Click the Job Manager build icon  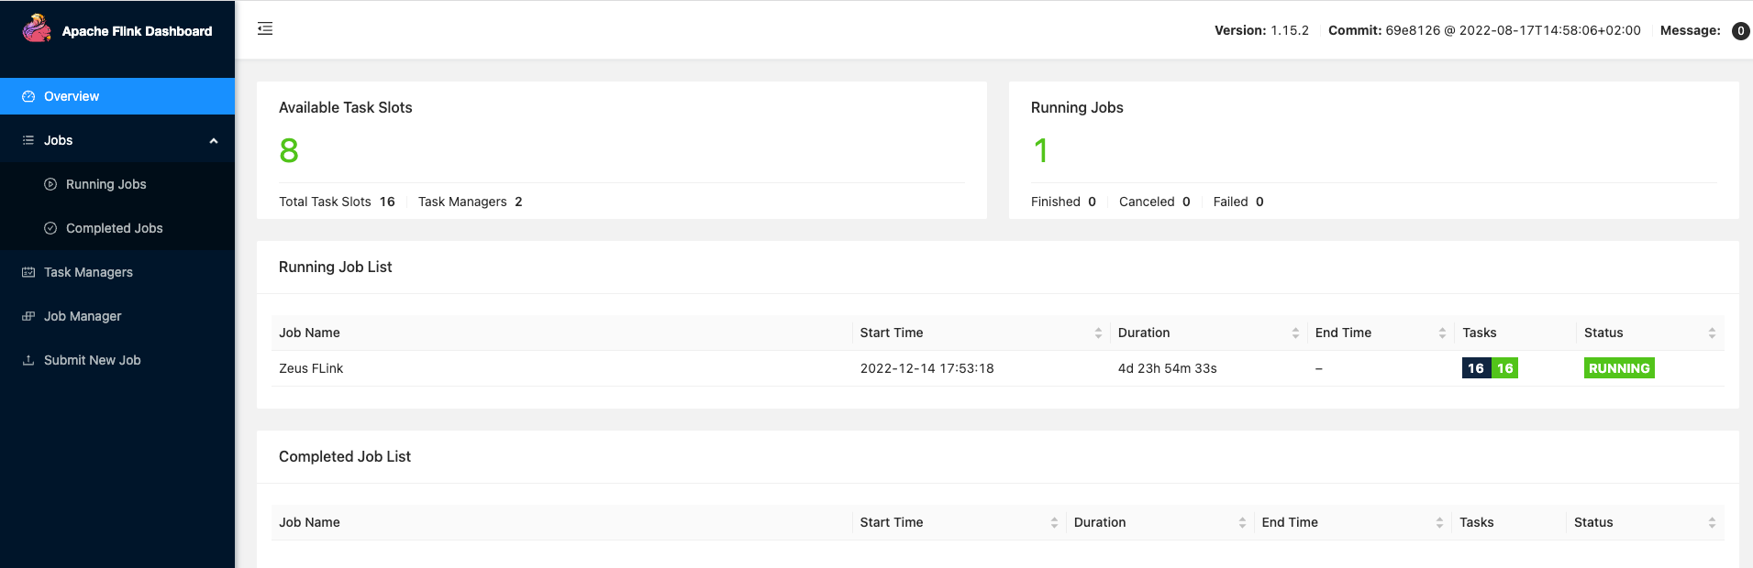click(x=28, y=316)
